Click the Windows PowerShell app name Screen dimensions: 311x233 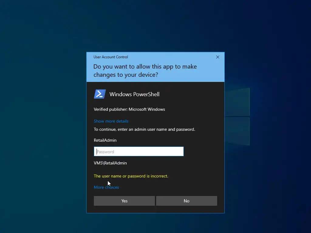(135, 94)
